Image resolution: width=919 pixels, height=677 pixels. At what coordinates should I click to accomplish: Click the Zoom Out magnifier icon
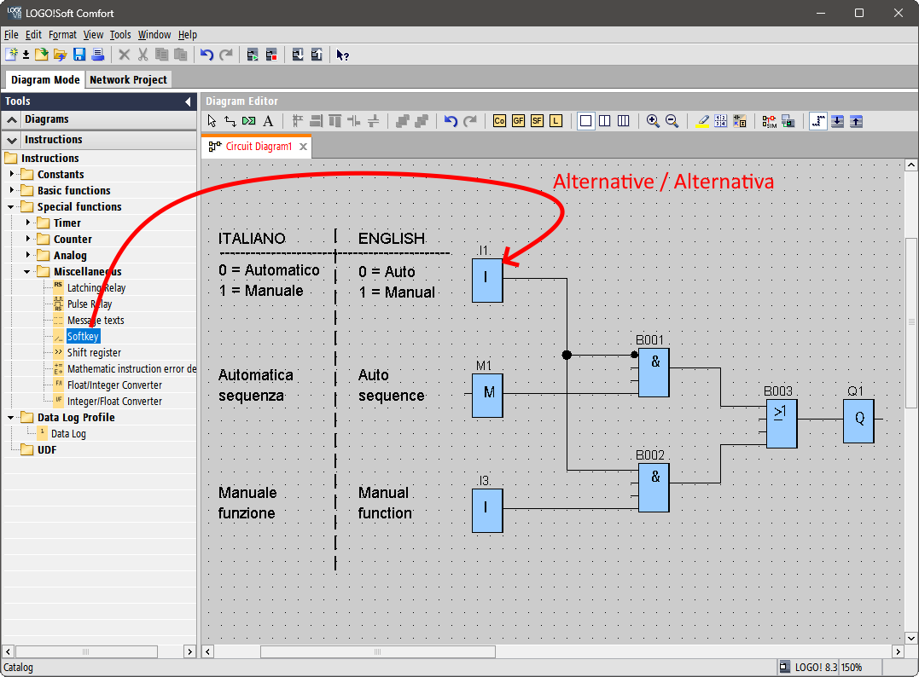point(672,121)
